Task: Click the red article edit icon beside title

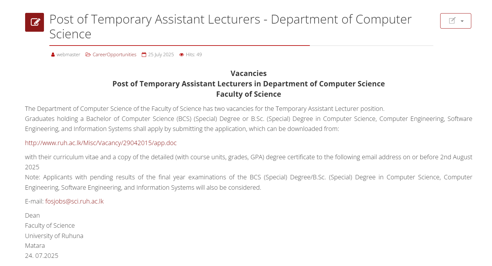Action: pyautogui.click(x=35, y=22)
